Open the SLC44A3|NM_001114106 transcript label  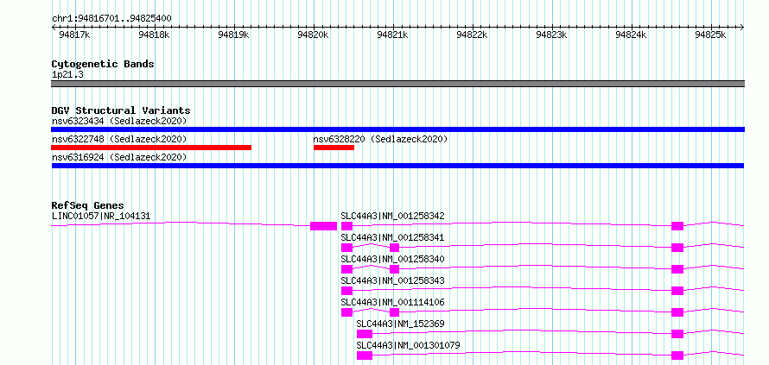pos(393,302)
